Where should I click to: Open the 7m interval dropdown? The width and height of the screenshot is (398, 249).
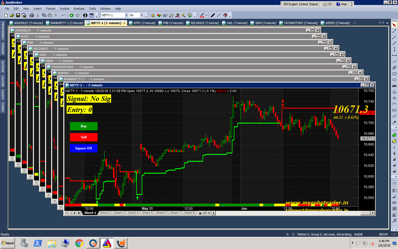click(x=142, y=15)
